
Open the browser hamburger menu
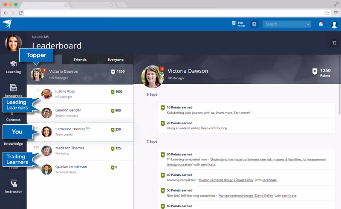336,13
